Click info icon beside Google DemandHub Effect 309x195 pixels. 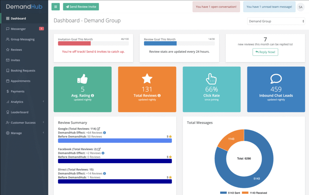(104, 133)
